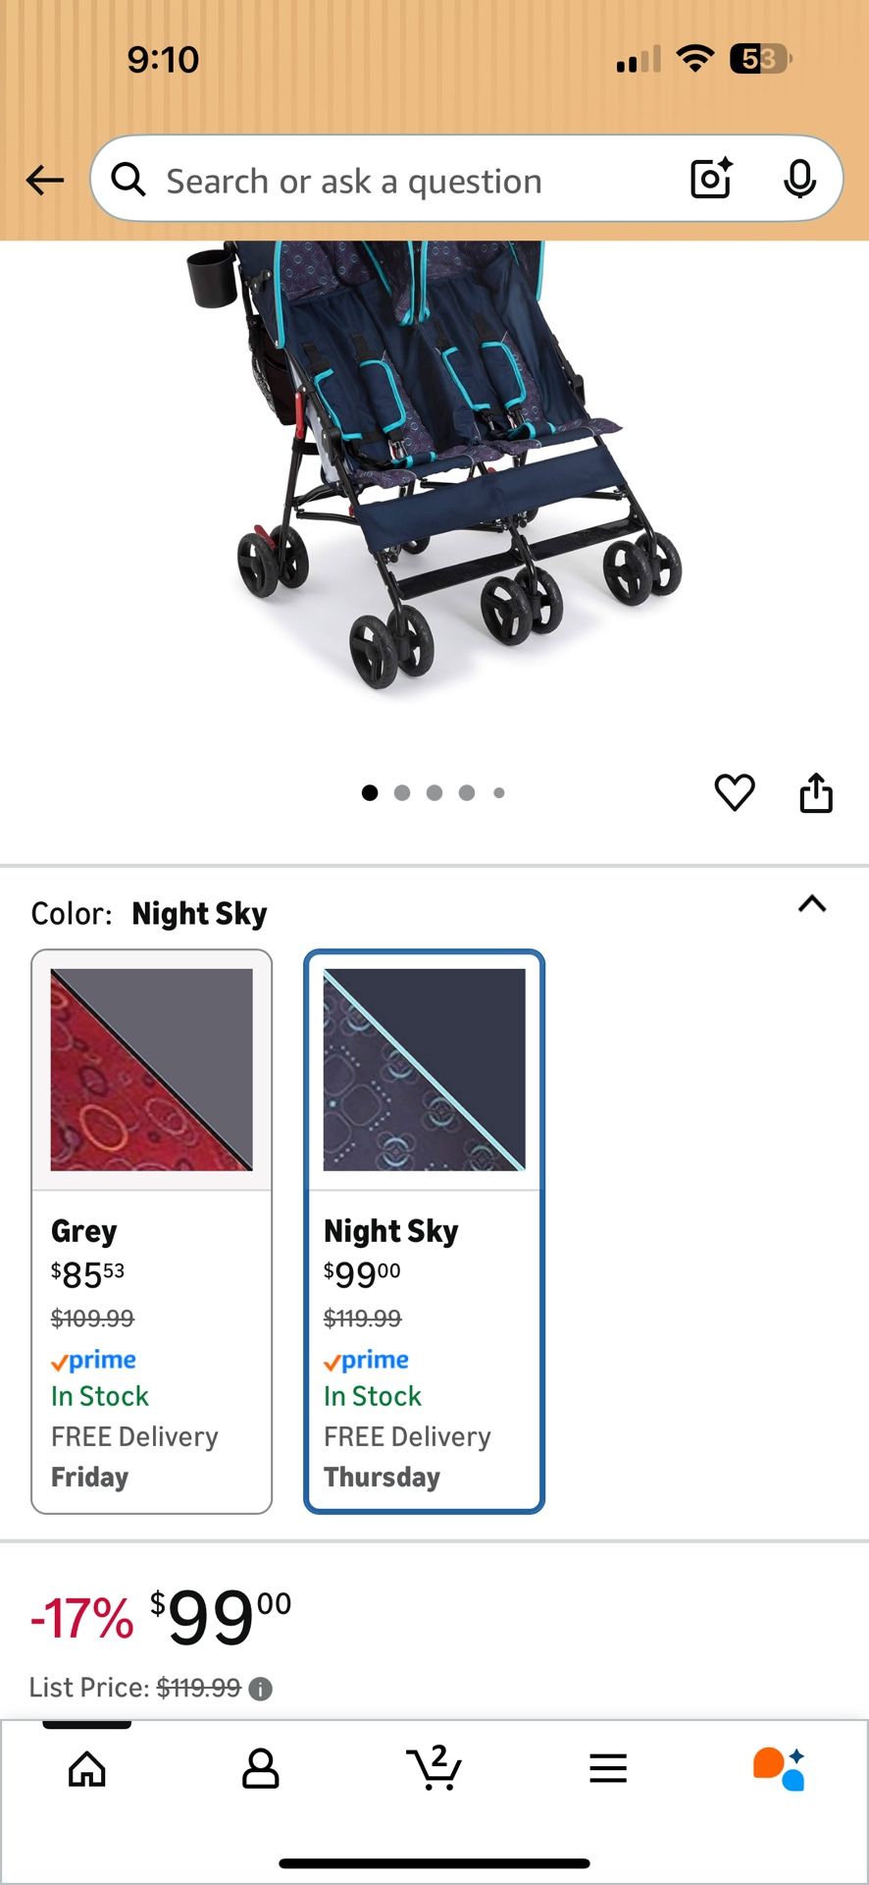
Task: Tap list price info icon
Action: 260,1689
